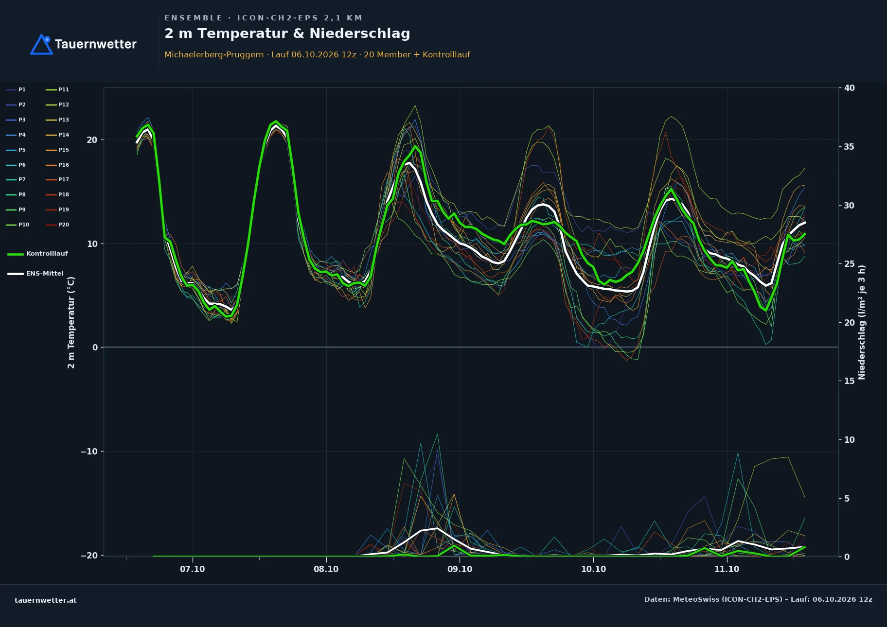Select the P11 legend entry

click(x=57, y=89)
